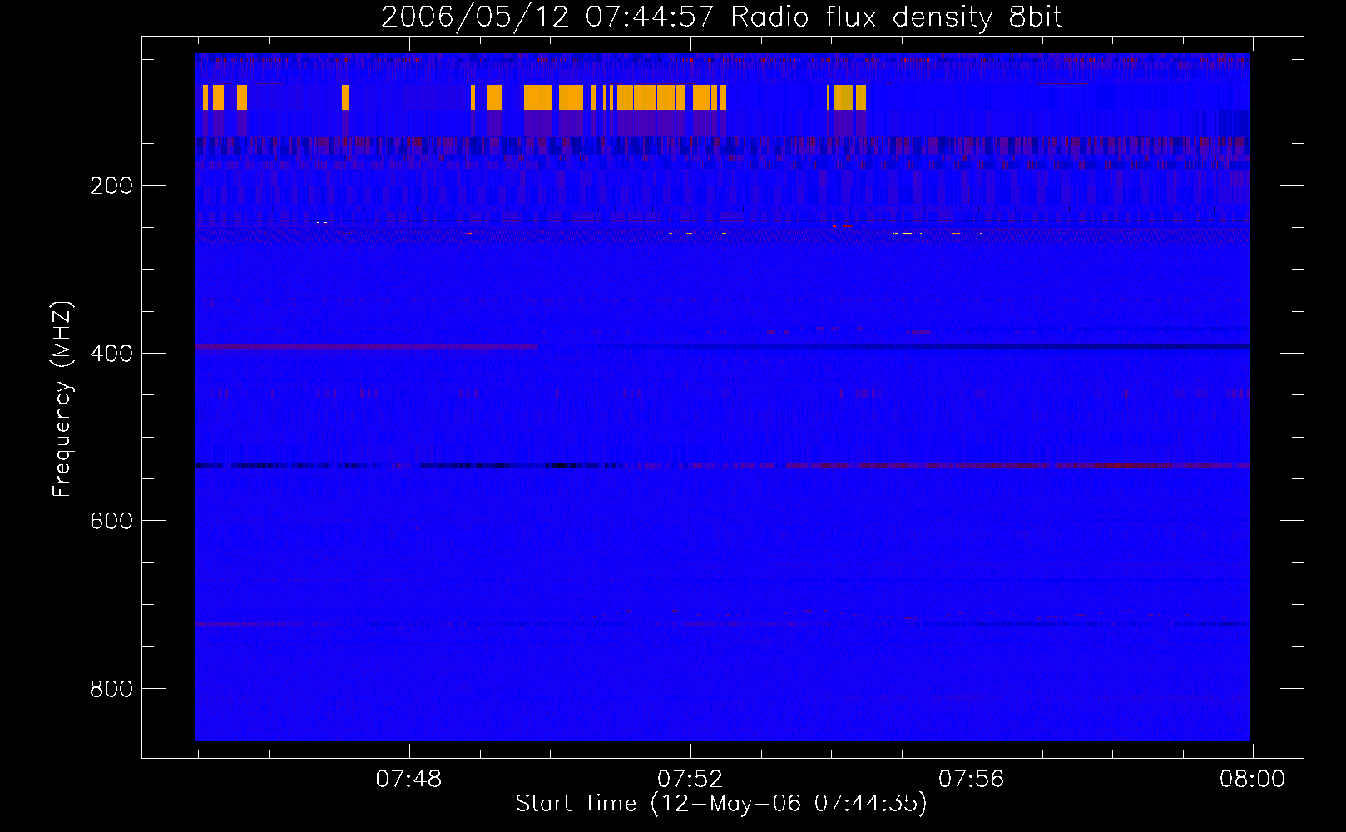Select the 600 frequency tick label
The image size is (1346, 832).
coord(111,521)
